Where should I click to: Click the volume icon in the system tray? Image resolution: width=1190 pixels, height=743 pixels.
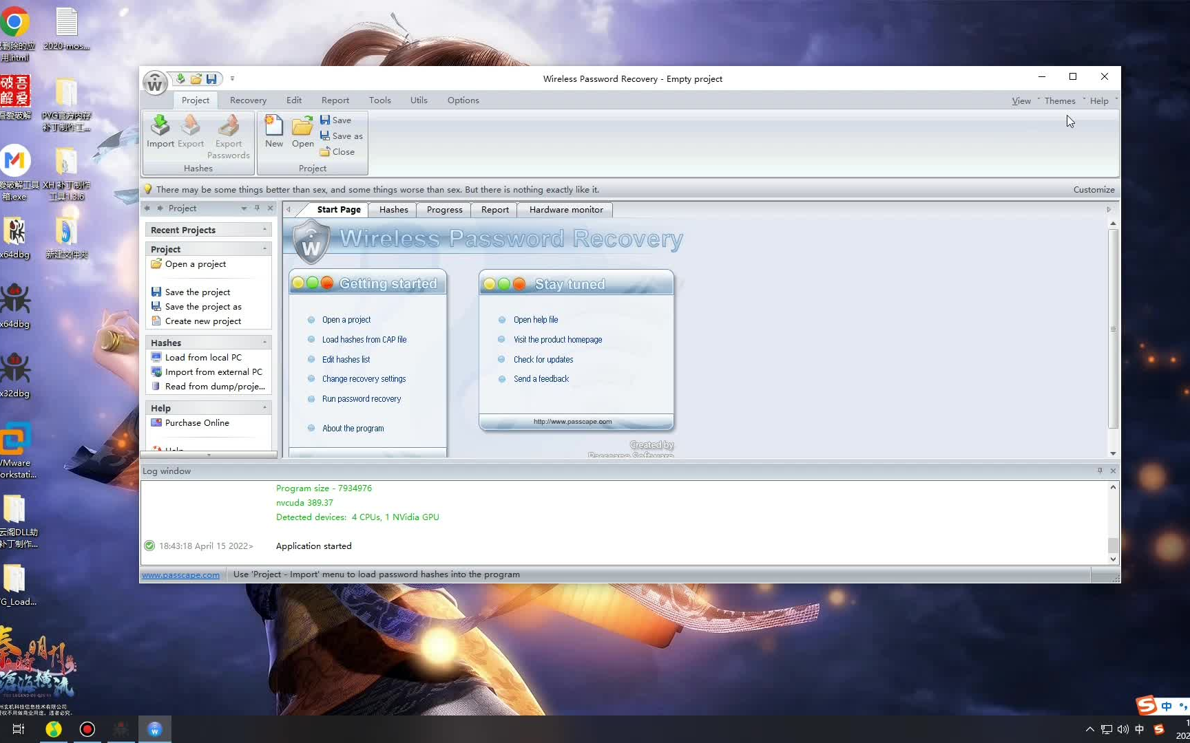(1123, 729)
